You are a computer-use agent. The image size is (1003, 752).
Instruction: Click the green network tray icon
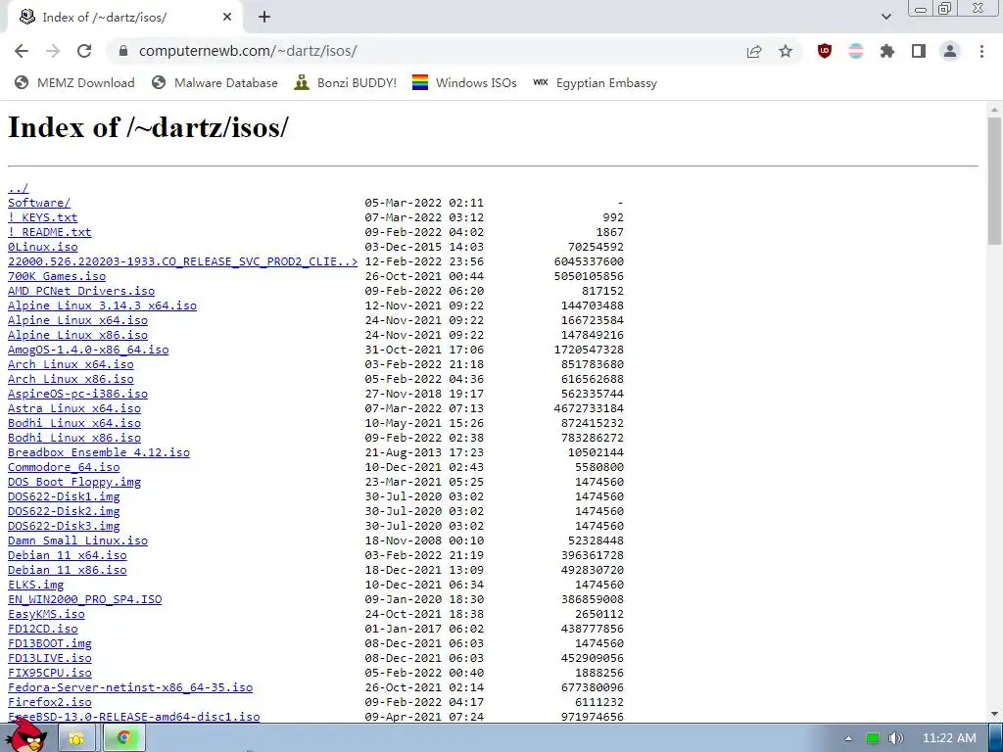(x=873, y=738)
